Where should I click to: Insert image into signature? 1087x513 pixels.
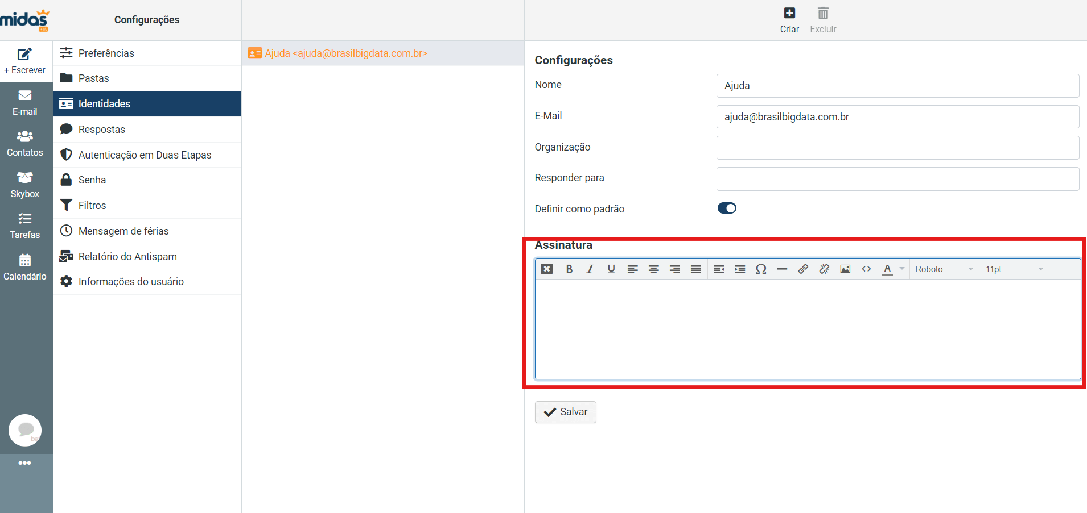pos(845,269)
